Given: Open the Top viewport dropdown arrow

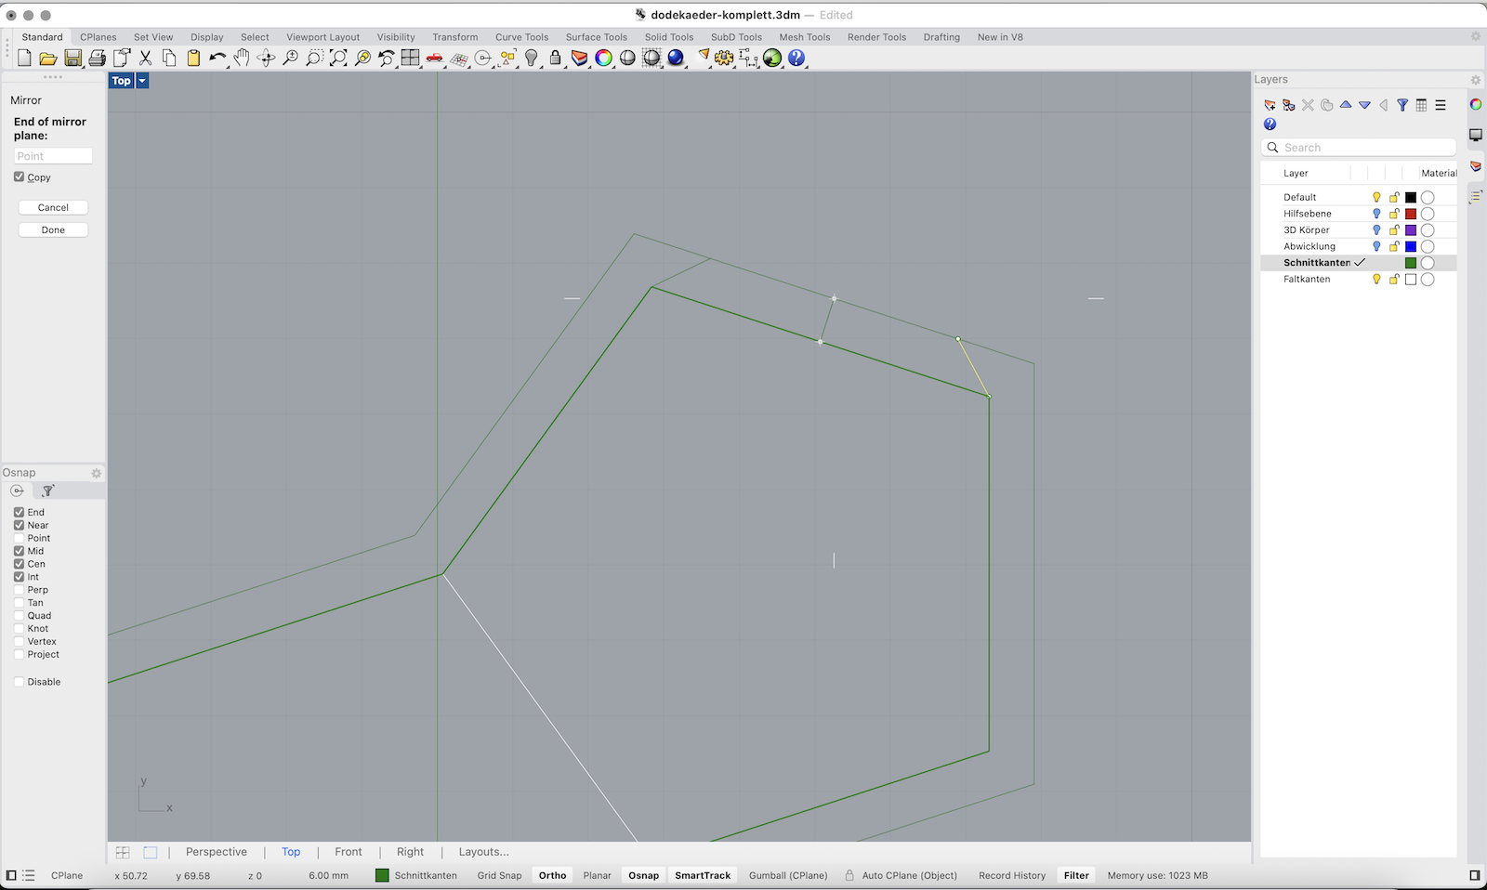Looking at the screenshot, I should [142, 81].
